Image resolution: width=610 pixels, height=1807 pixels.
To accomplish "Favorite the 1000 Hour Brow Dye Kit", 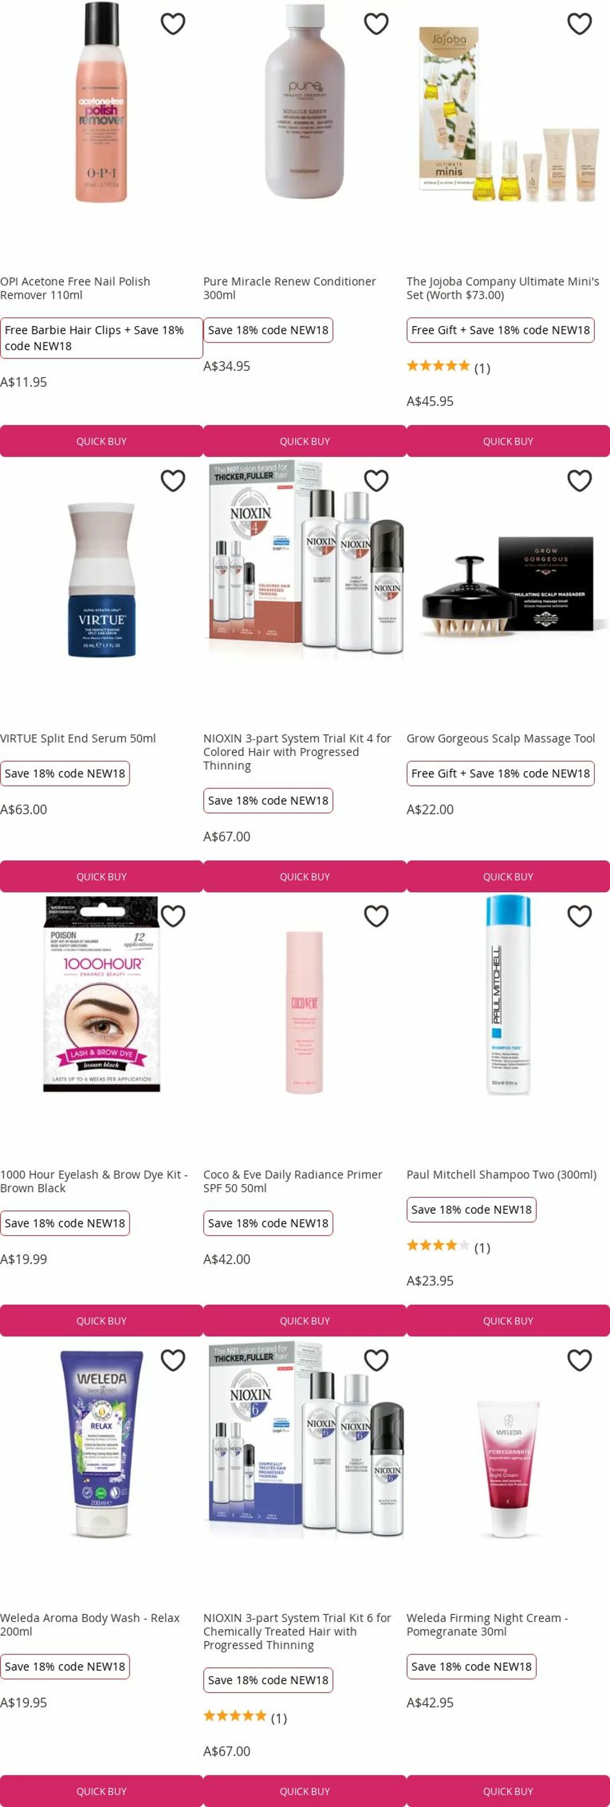I will [x=172, y=916].
